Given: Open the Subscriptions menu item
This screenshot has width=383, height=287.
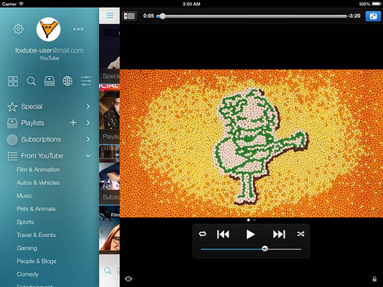Looking at the screenshot, I should (x=41, y=139).
